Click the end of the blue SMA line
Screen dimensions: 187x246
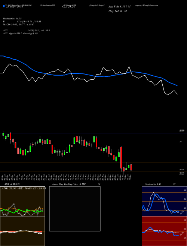tap(177, 85)
